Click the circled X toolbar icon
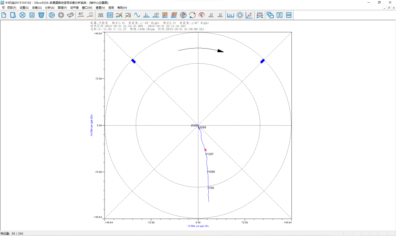Screen dimensions: 396x236 (x=23, y=15)
